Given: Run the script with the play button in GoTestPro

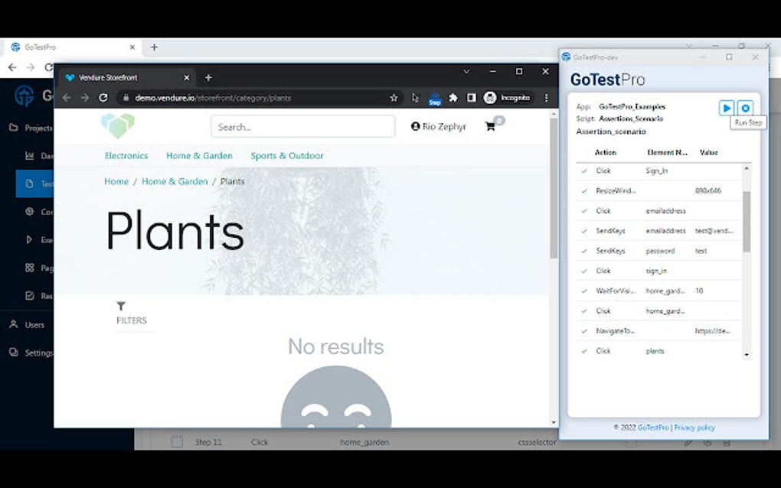Looking at the screenshot, I should 726,108.
